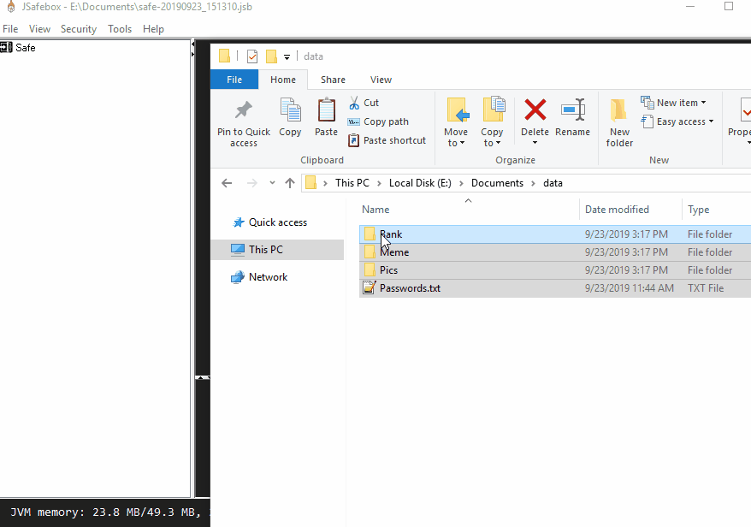
Task: Switch to the Share ribbon tab
Action: pos(333,80)
